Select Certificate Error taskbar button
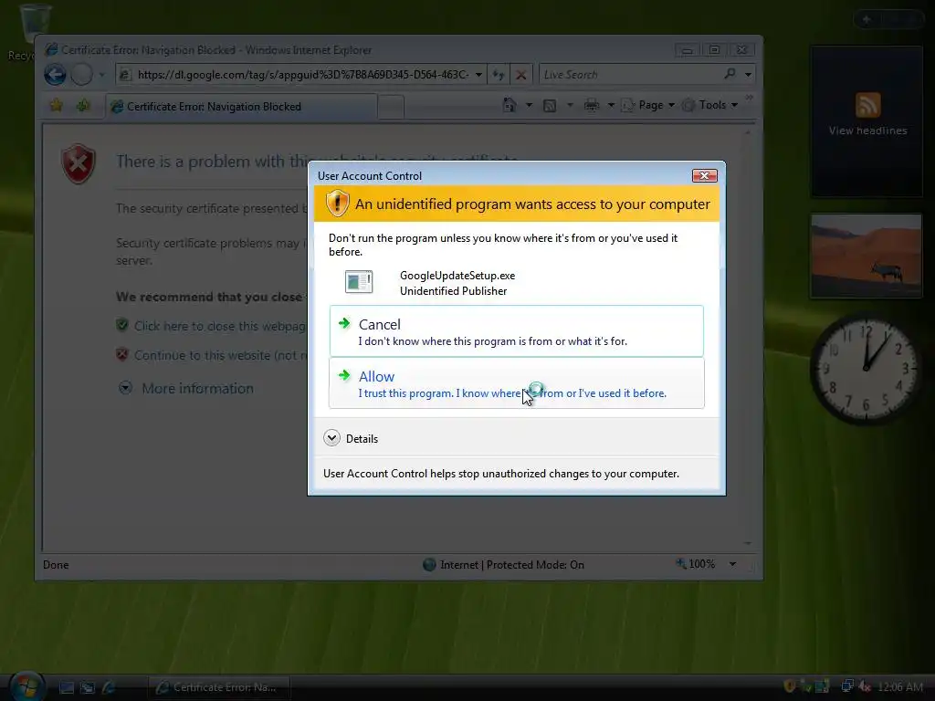935x701 pixels. coord(219,687)
